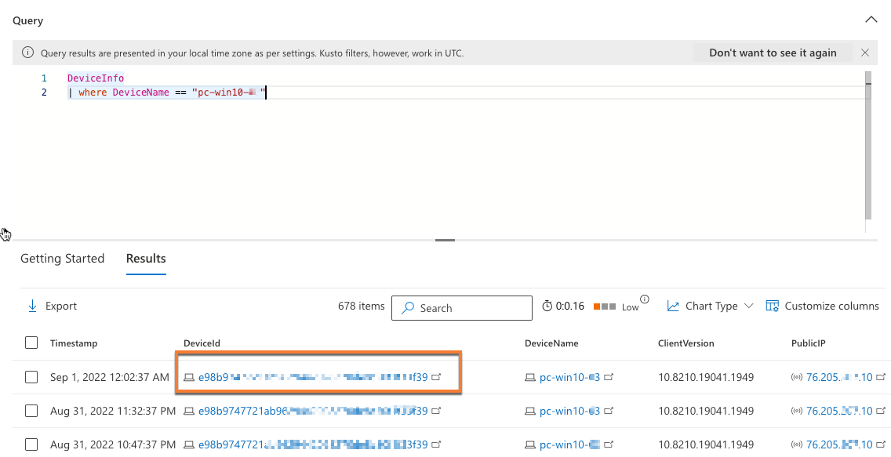Click the pane splitter handle below query editor
The height and width of the screenshot is (457, 891).
445,240
